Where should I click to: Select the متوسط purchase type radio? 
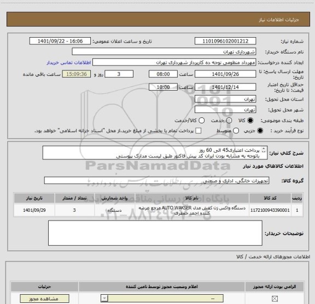coord(236,131)
